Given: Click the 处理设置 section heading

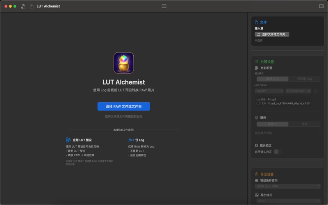Looking at the screenshot, I should (x=267, y=62).
